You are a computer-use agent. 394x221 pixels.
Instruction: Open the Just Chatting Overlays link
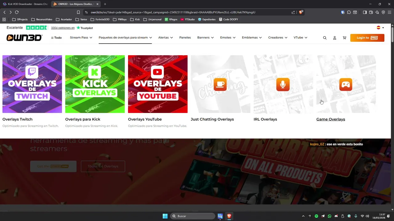click(212, 119)
